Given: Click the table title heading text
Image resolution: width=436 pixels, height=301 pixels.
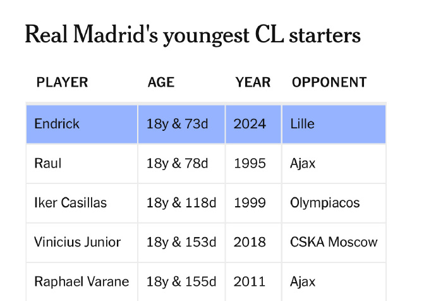Looking at the screenshot, I should point(193,35).
